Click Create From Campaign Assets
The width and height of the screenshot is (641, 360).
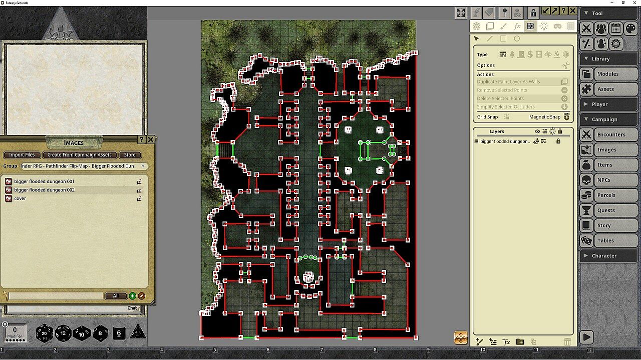pos(80,155)
